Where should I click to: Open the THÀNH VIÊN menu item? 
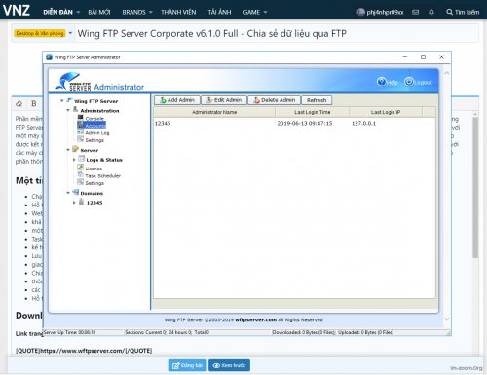point(178,12)
